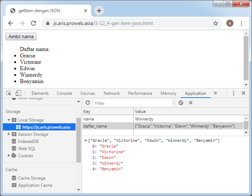Select the Application panel tab
The width and height of the screenshot is (252, 196).
195,93
